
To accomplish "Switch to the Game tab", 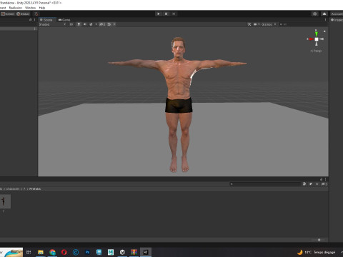I will tap(64, 20).
